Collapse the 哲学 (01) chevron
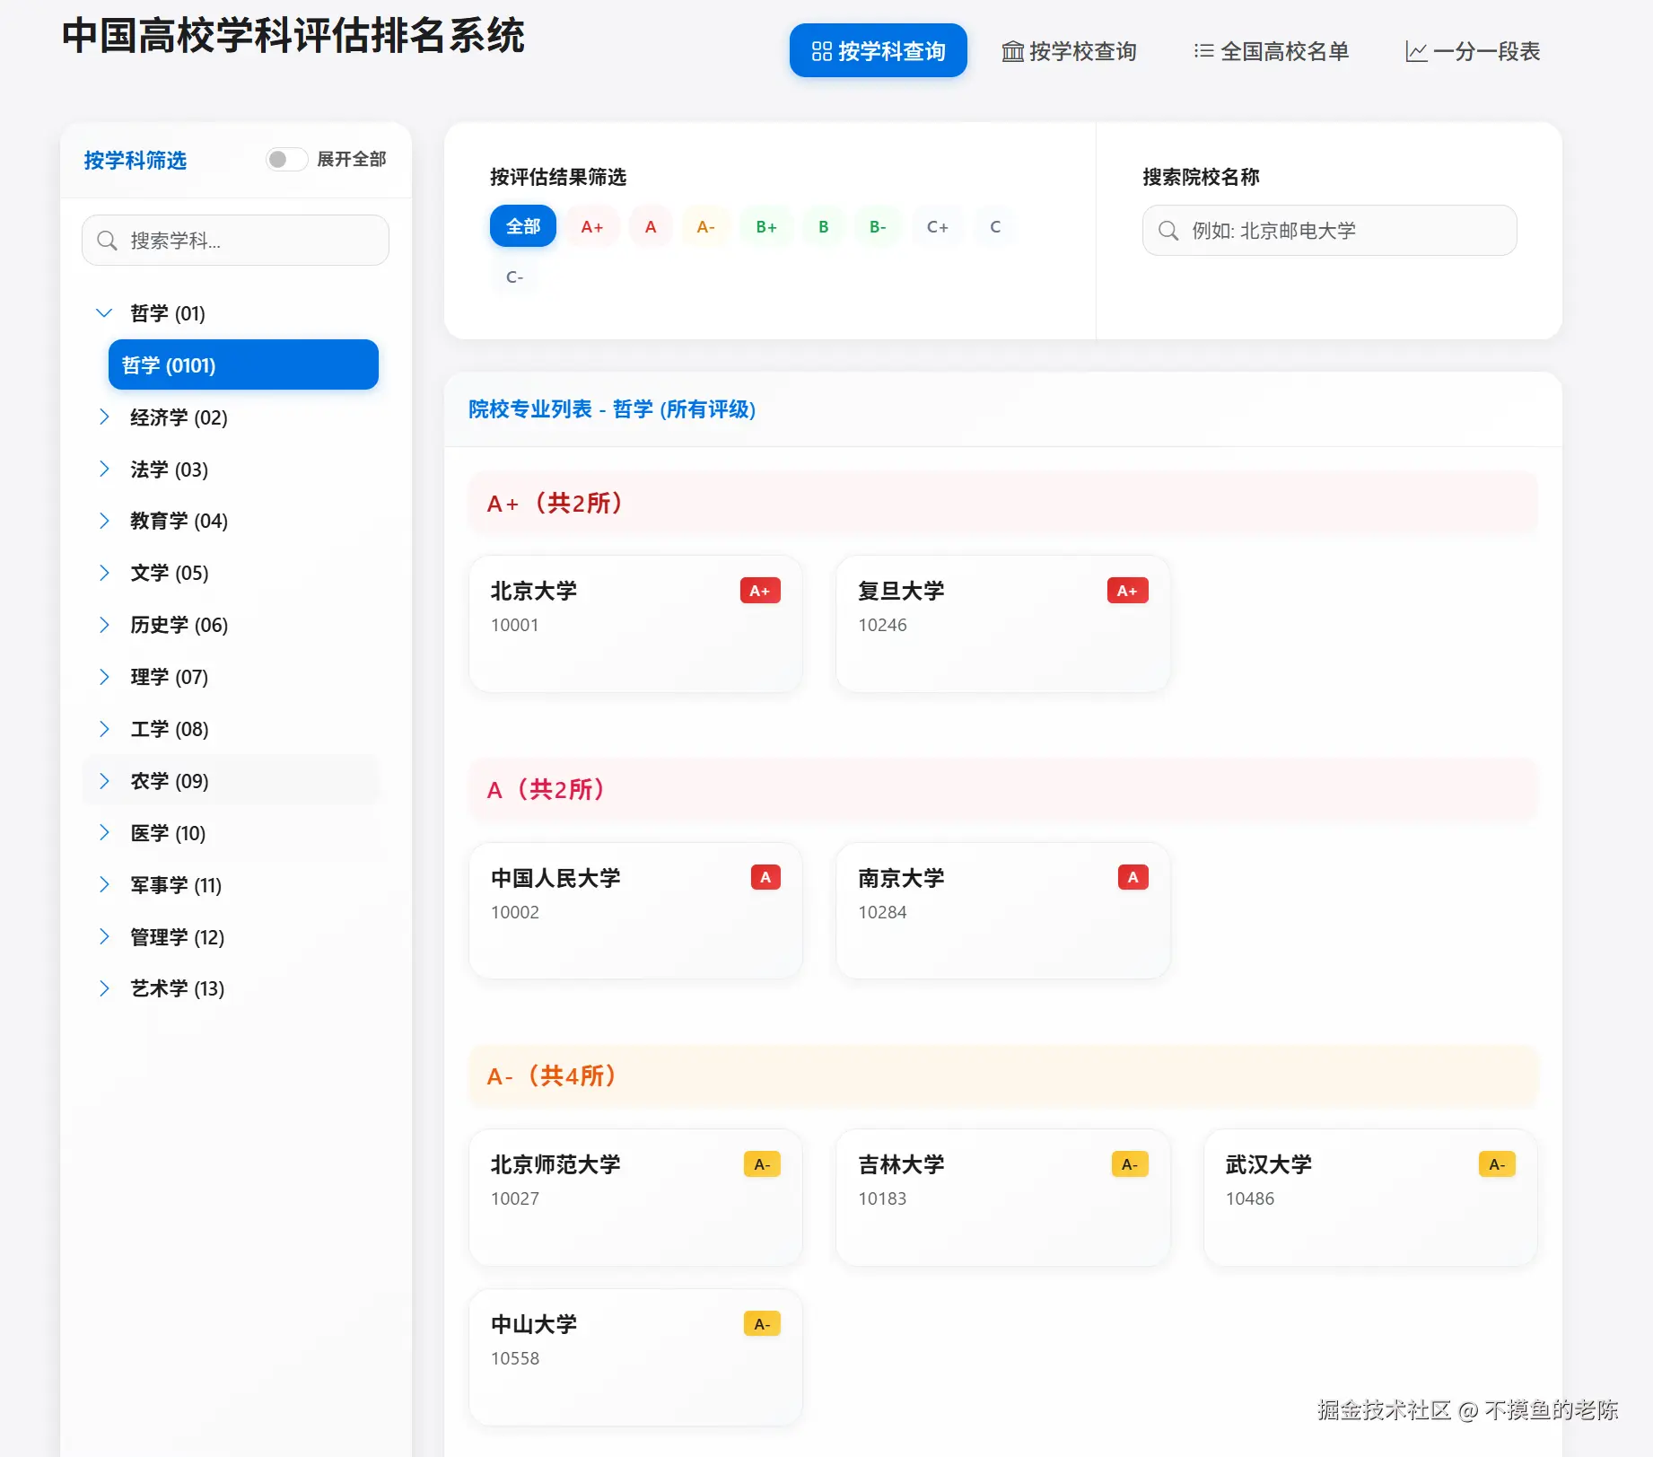 [x=104, y=313]
